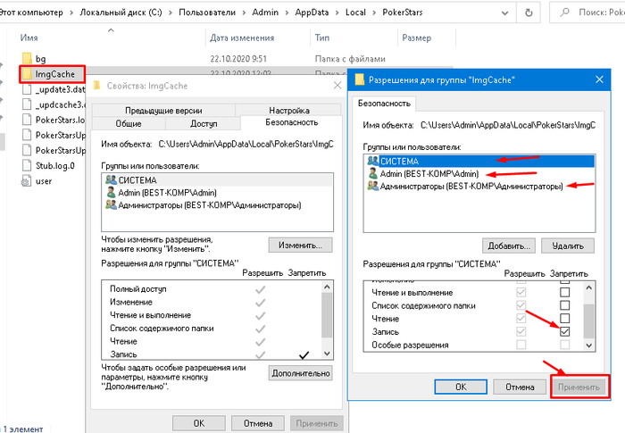The height and width of the screenshot is (433, 625).
Task: Open the address bar history dropdown
Action: tap(504, 12)
